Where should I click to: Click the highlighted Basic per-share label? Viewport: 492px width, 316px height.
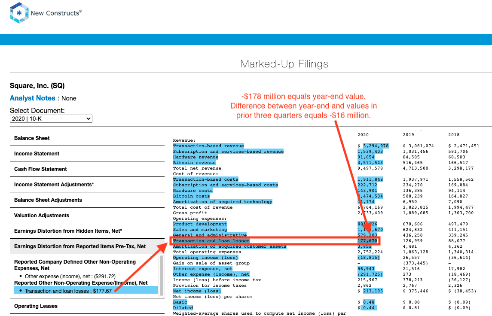pos(180,302)
